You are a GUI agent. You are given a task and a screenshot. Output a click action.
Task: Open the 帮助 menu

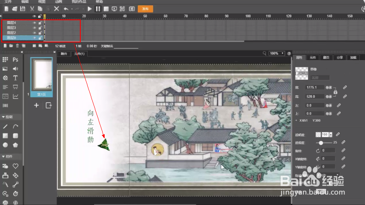99,2
